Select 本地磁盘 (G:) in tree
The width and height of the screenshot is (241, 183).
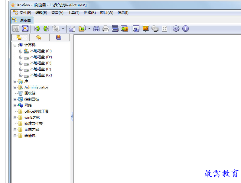click(x=41, y=75)
